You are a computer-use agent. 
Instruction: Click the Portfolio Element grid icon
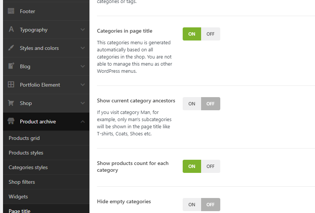pyautogui.click(x=11, y=85)
